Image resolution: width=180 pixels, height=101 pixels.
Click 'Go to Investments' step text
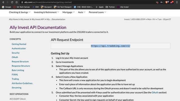65,62
